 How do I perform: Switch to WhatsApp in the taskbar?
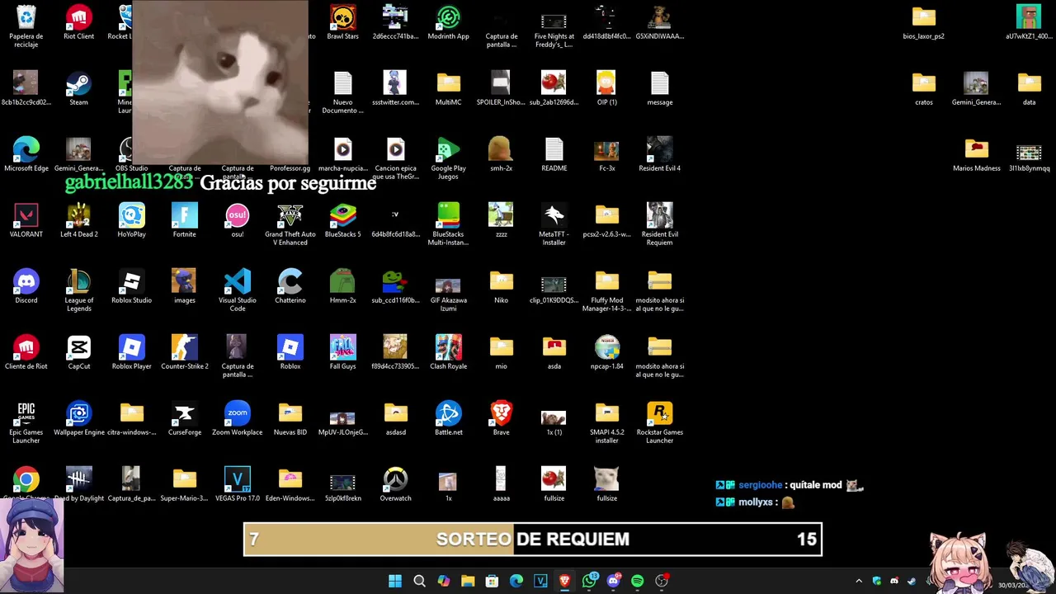[589, 581]
